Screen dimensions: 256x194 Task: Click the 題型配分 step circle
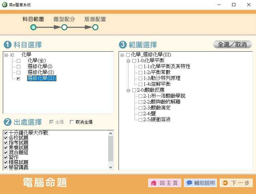[64, 27]
